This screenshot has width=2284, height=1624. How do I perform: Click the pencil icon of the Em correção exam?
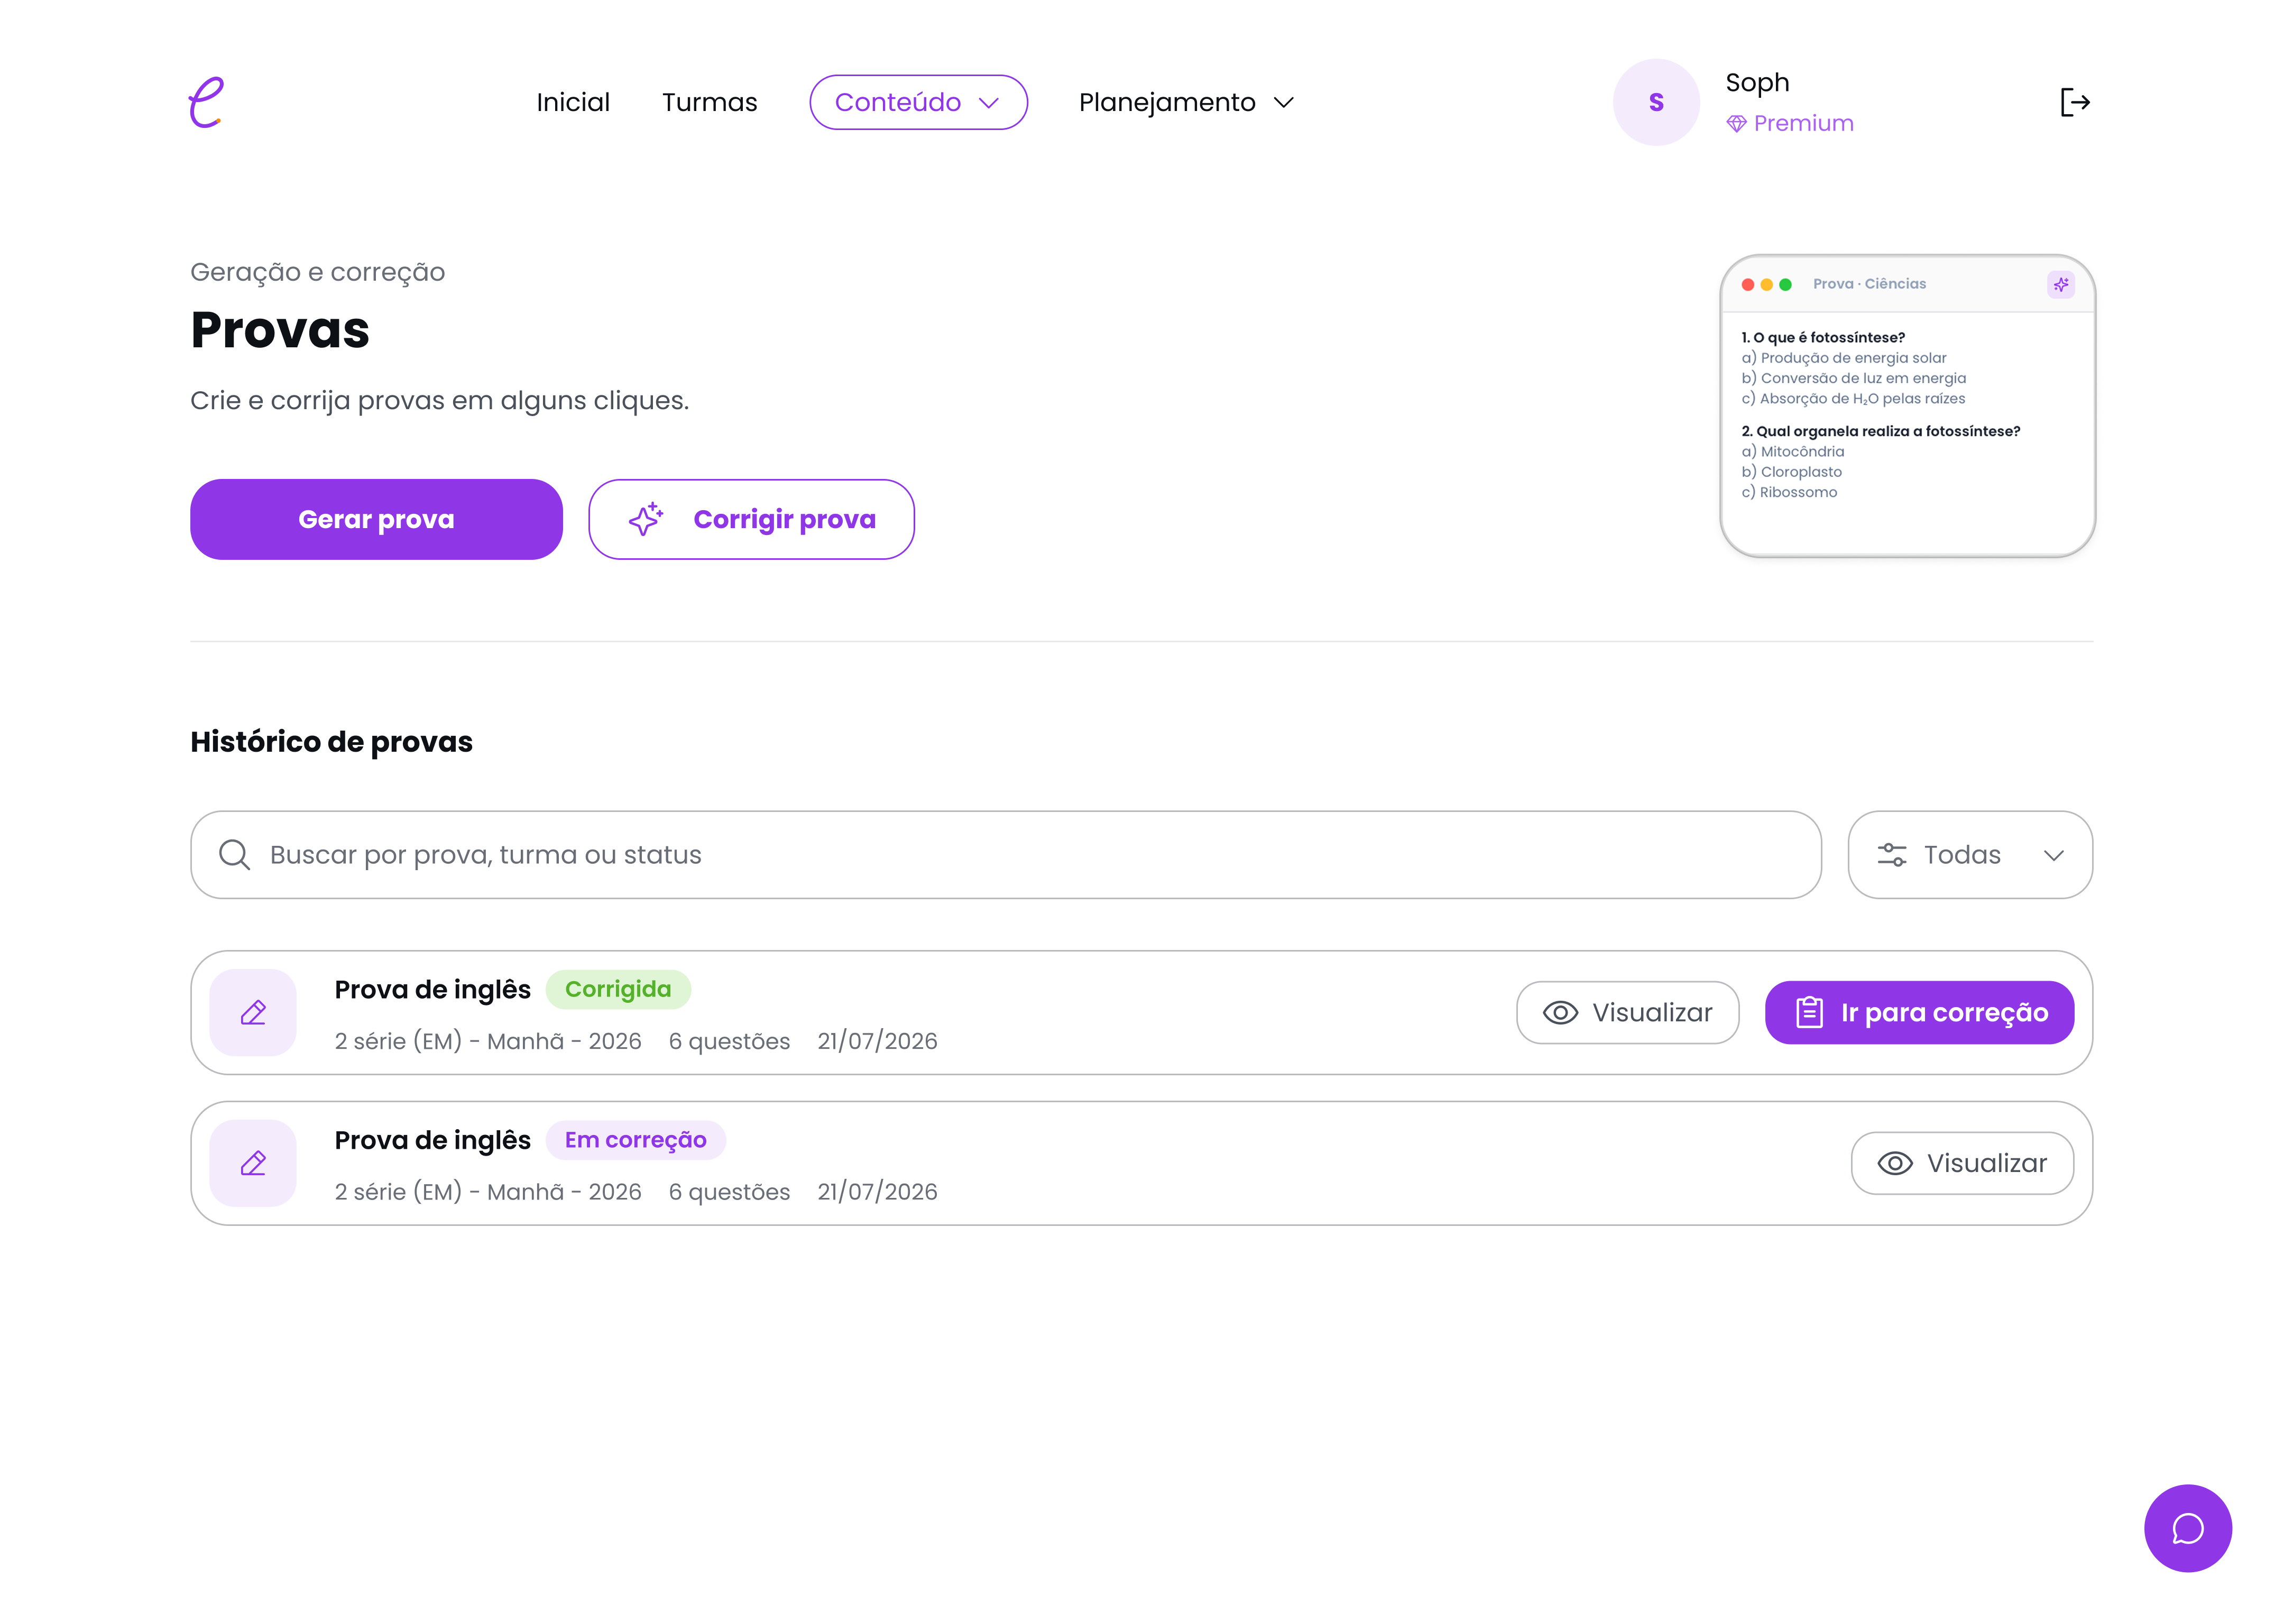pos(253,1164)
